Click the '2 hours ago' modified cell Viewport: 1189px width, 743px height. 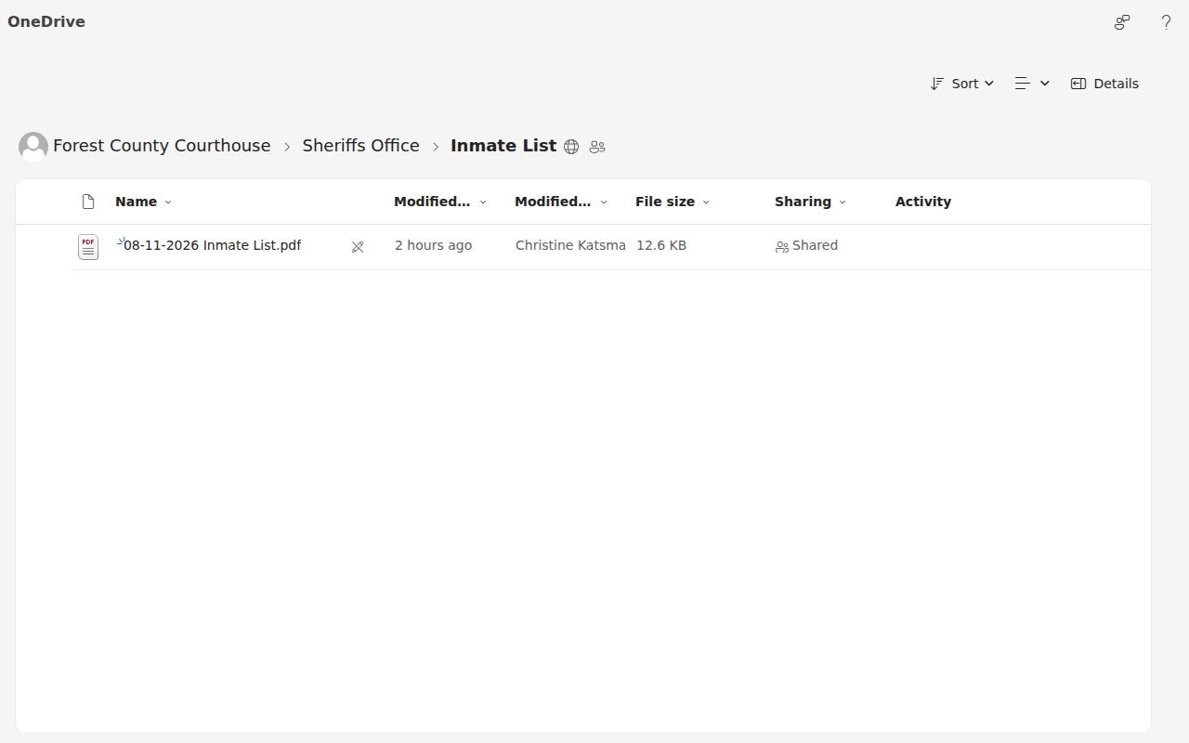433,245
